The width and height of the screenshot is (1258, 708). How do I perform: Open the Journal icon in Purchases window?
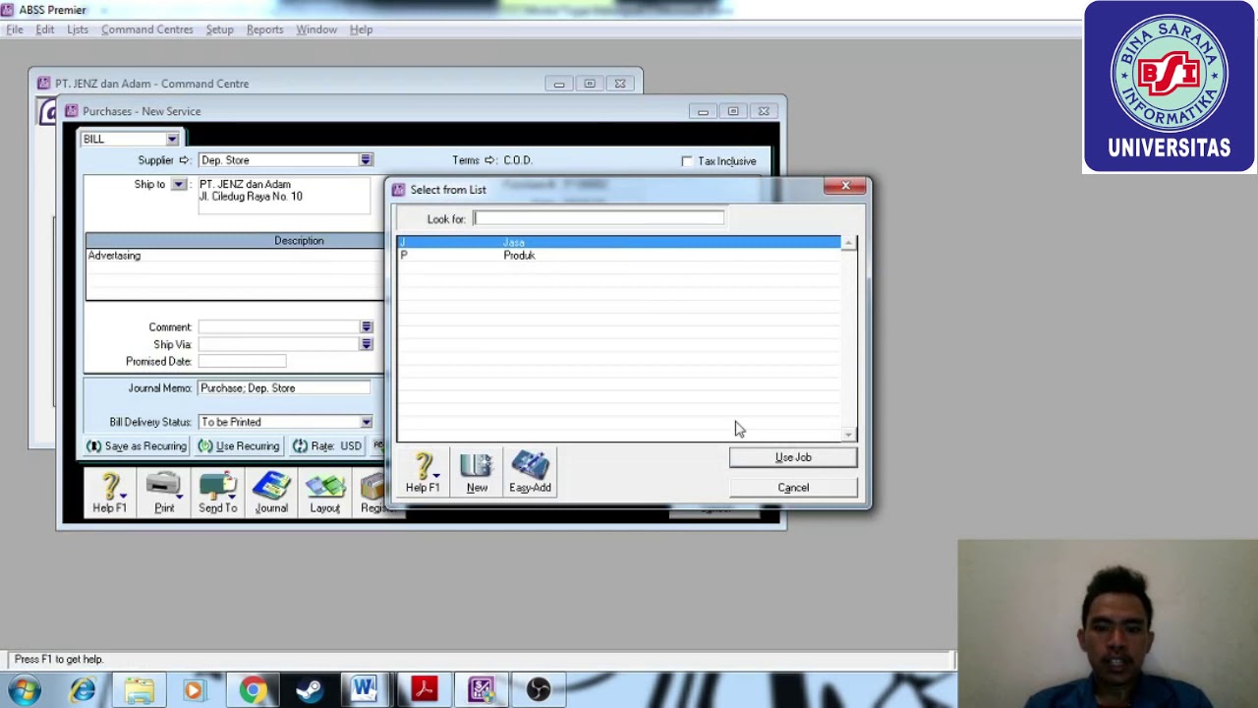pyautogui.click(x=271, y=494)
